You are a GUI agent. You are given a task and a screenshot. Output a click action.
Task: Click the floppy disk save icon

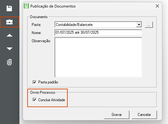9,8
